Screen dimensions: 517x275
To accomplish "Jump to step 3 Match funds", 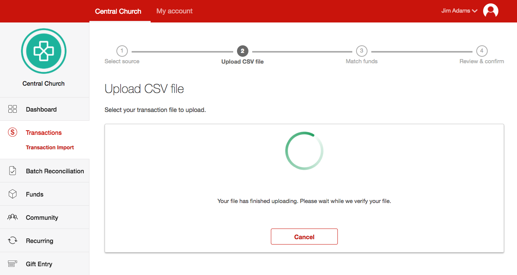I will click(361, 51).
